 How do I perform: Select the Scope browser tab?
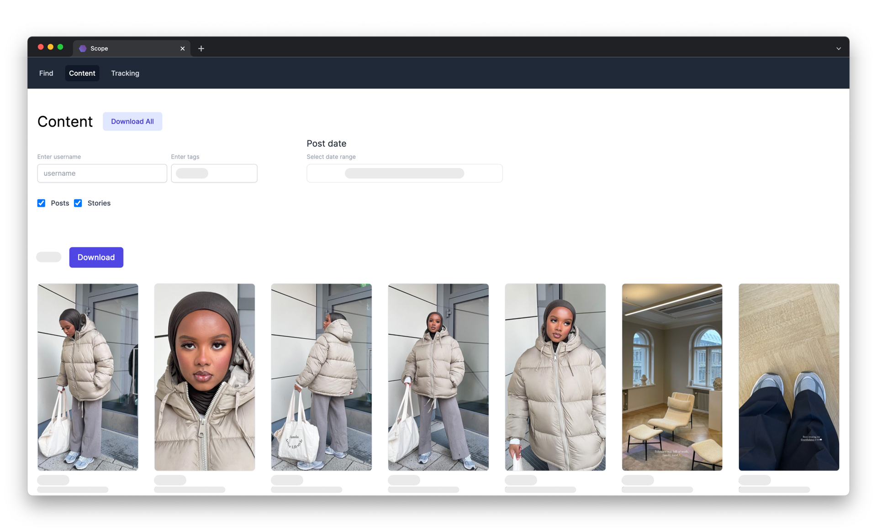132,48
